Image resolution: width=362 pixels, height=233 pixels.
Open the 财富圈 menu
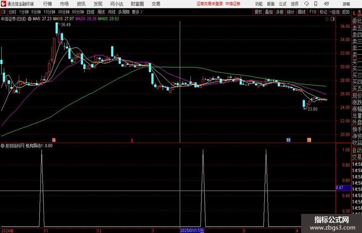tap(137, 4)
